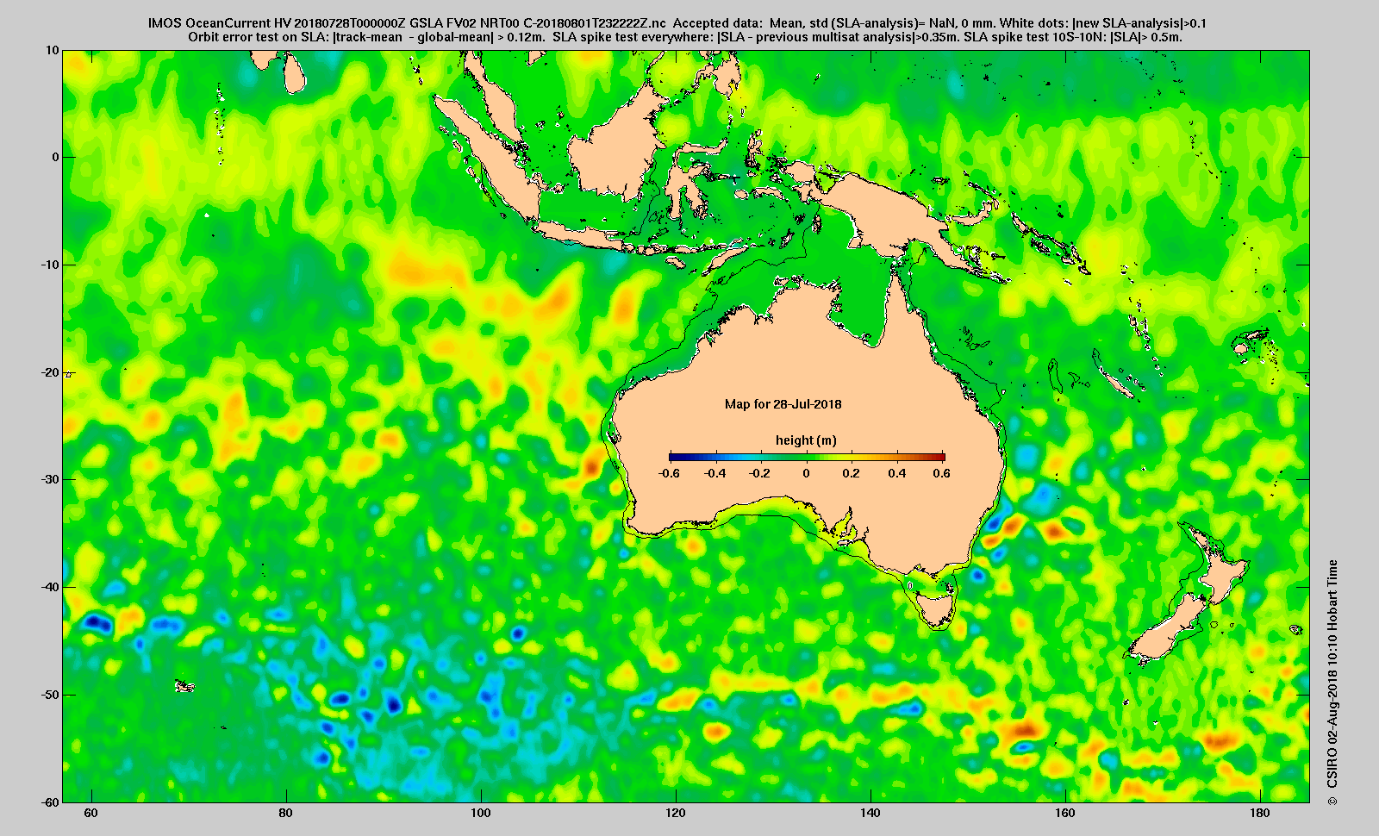
Task: Click longitude axis label 140
Action: 870,814
